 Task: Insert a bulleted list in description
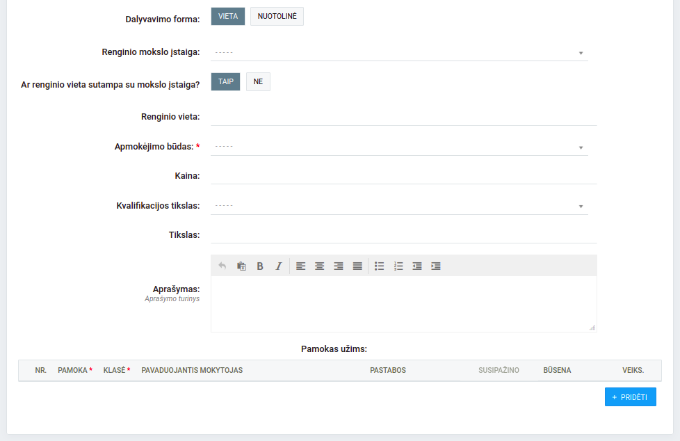(380, 266)
